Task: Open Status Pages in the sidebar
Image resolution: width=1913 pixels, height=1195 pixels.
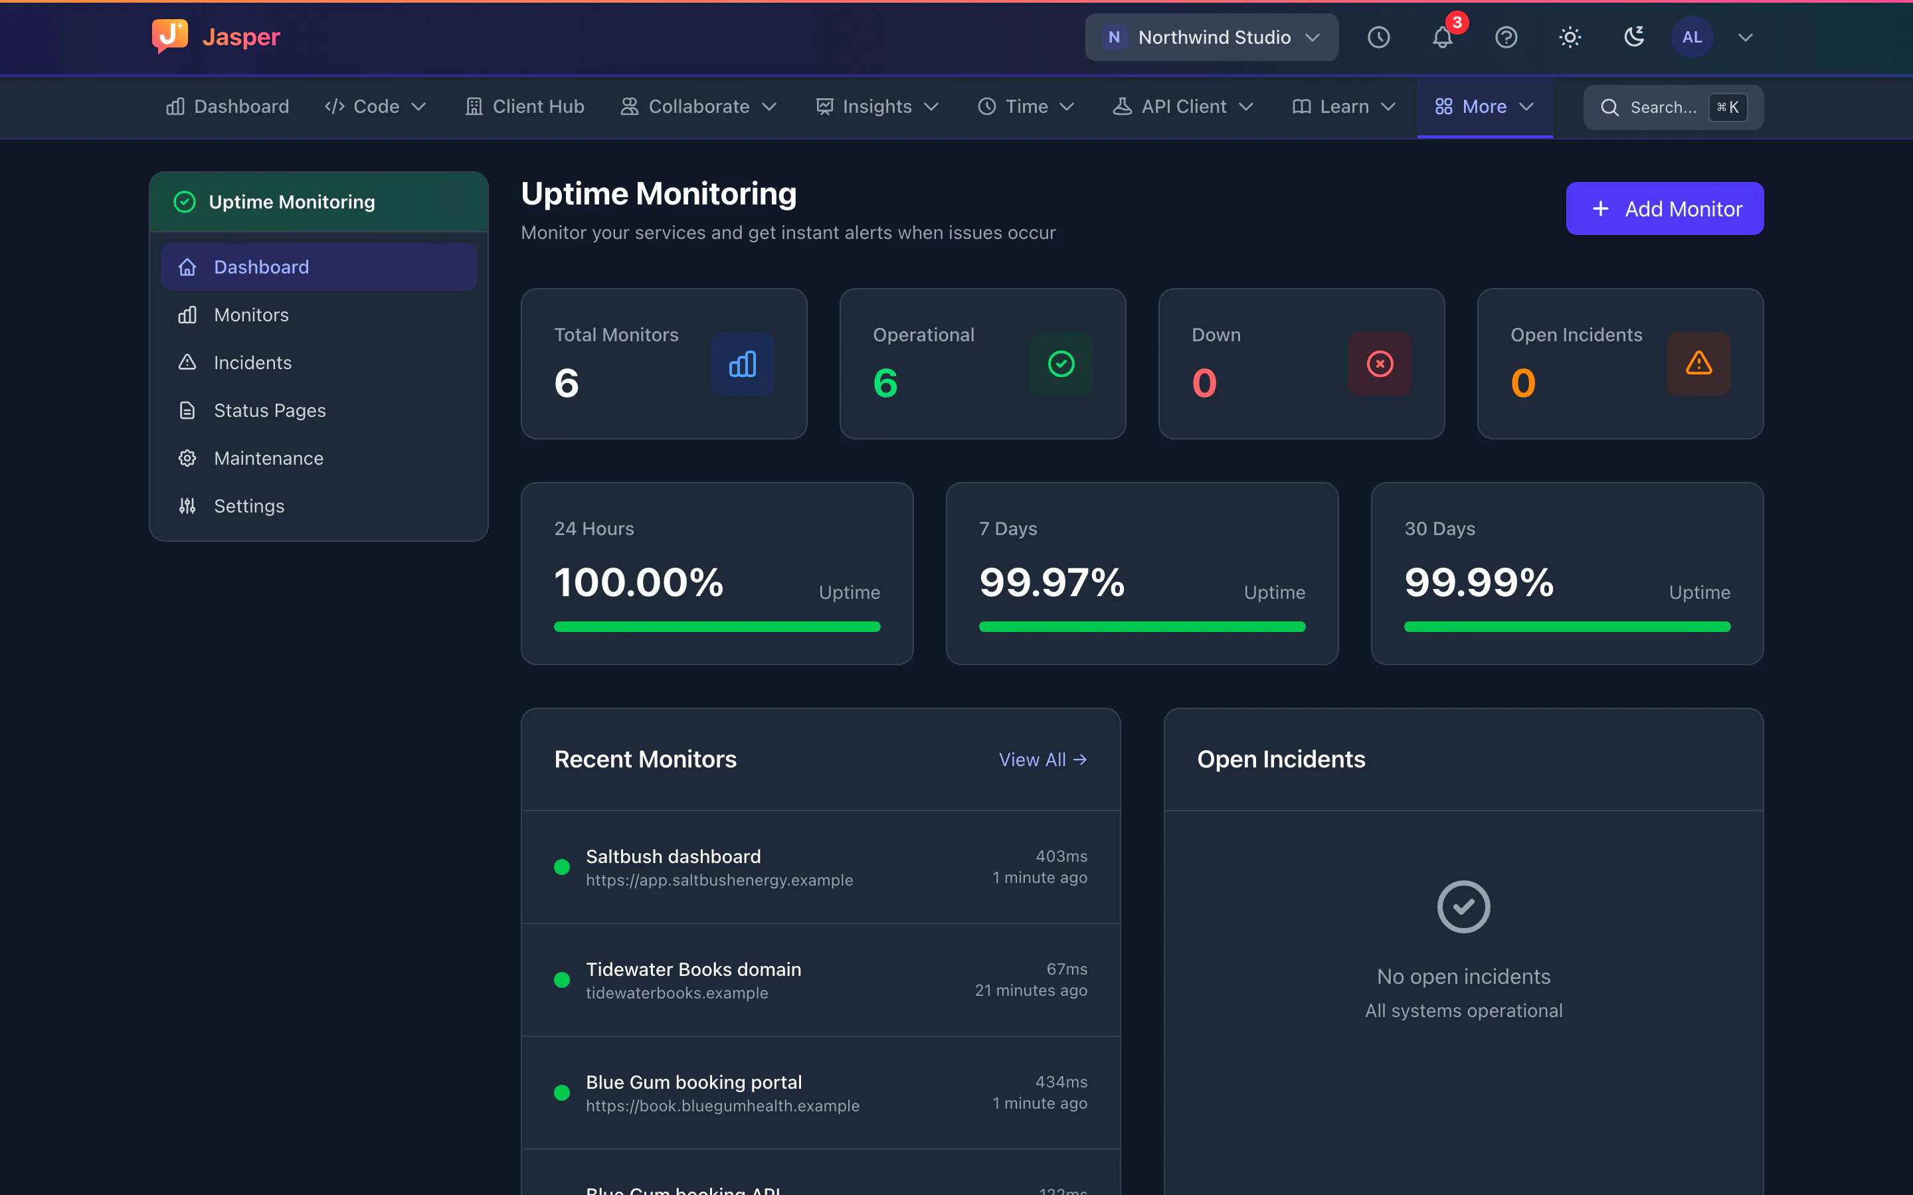Action: 319,410
